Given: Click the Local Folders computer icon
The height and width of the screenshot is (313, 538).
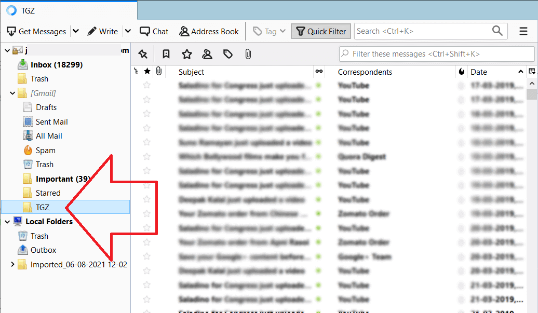Looking at the screenshot, I should click(18, 222).
